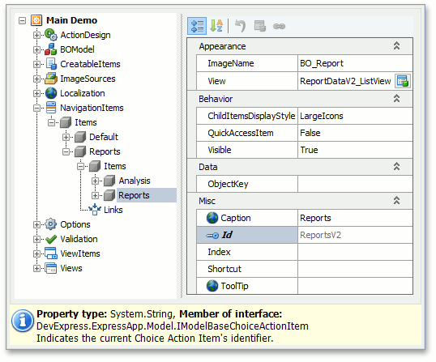Edit the ImageName value BO_Report

click(355, 63)
